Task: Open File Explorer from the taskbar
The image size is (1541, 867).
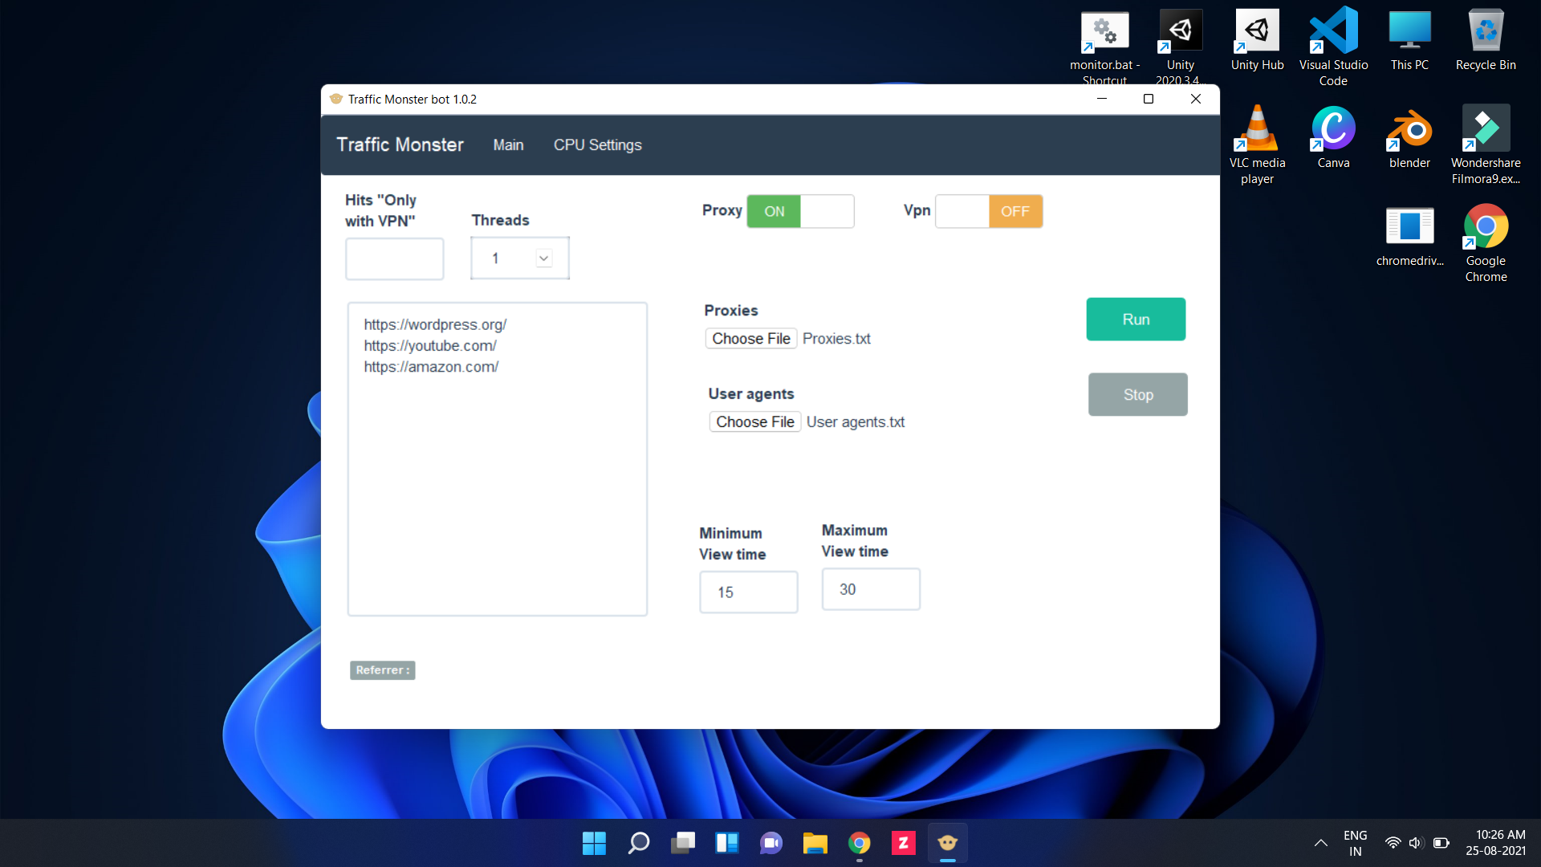Action: [815, 843]
